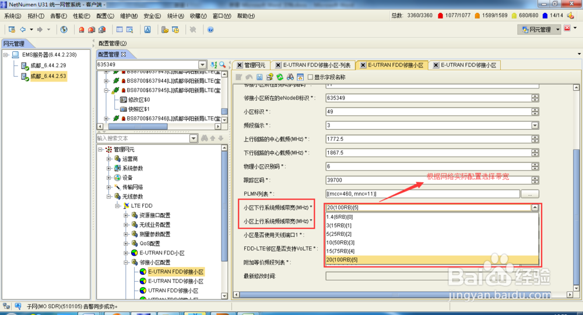
Task: Click the binoculars find icon in form toolbar
Action: coord(290,77)
